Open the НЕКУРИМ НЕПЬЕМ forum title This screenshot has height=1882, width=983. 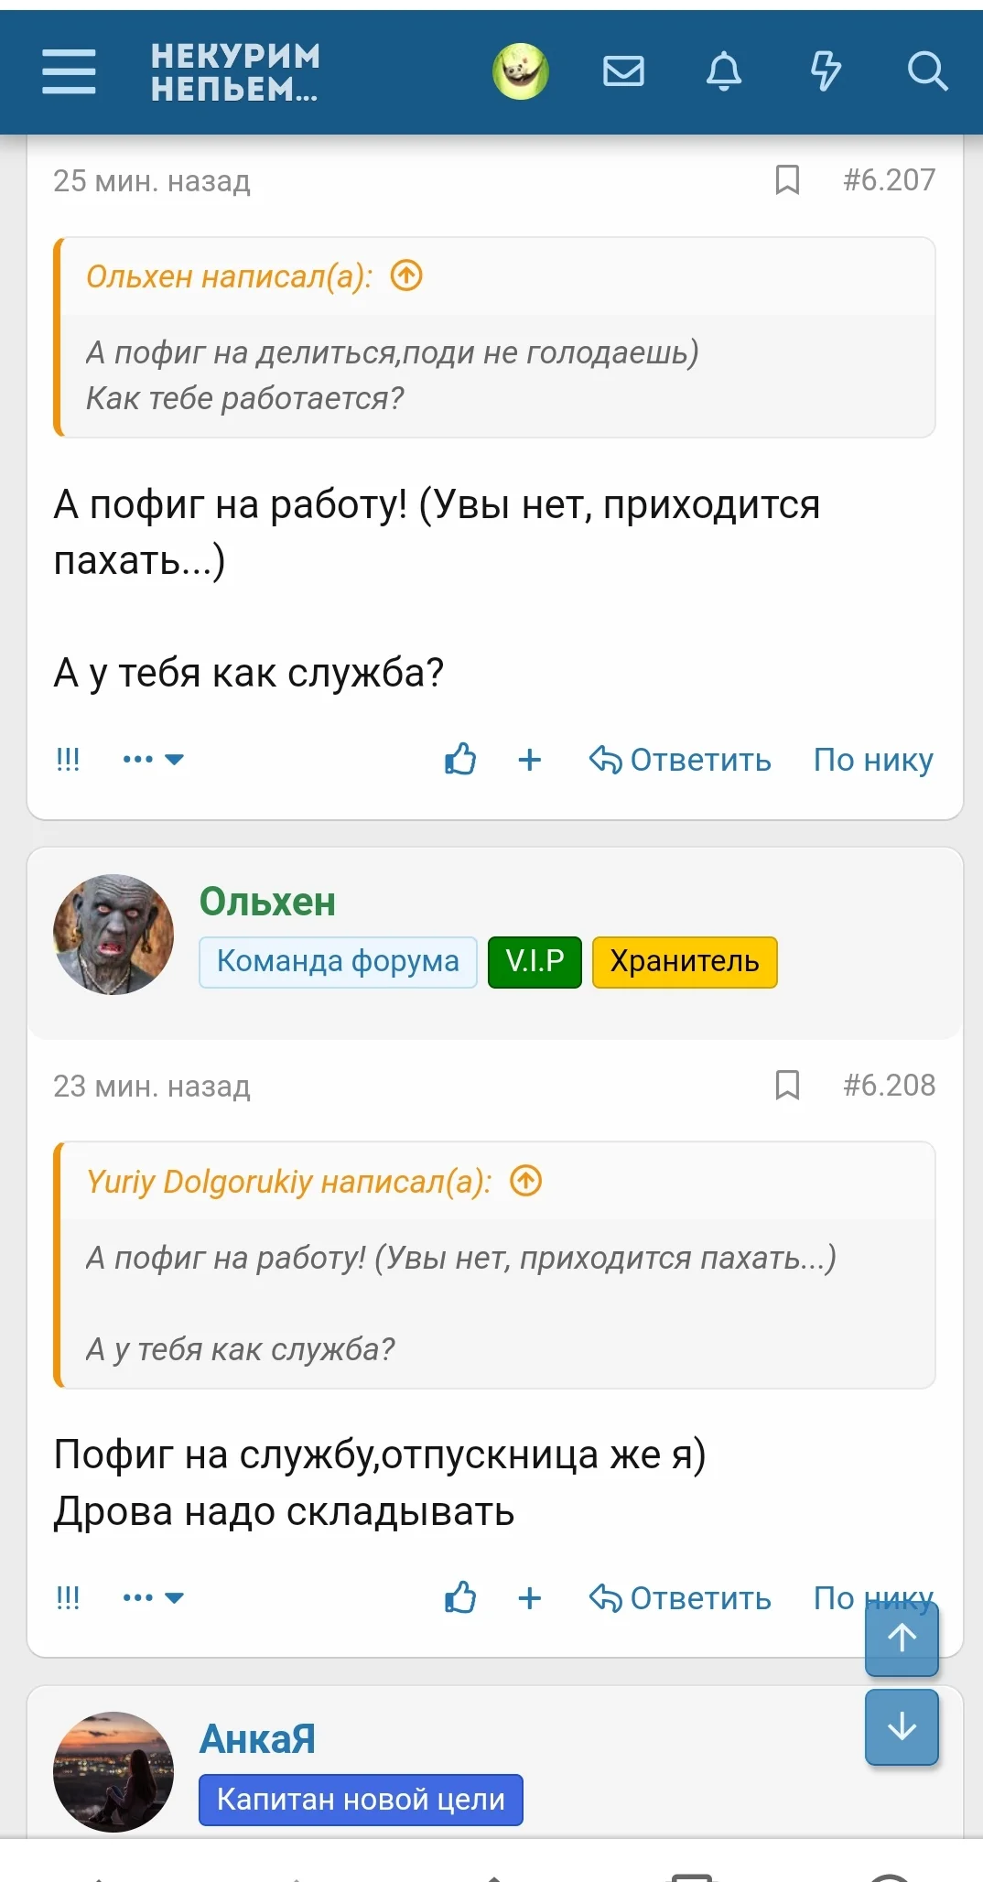[235, 71]
